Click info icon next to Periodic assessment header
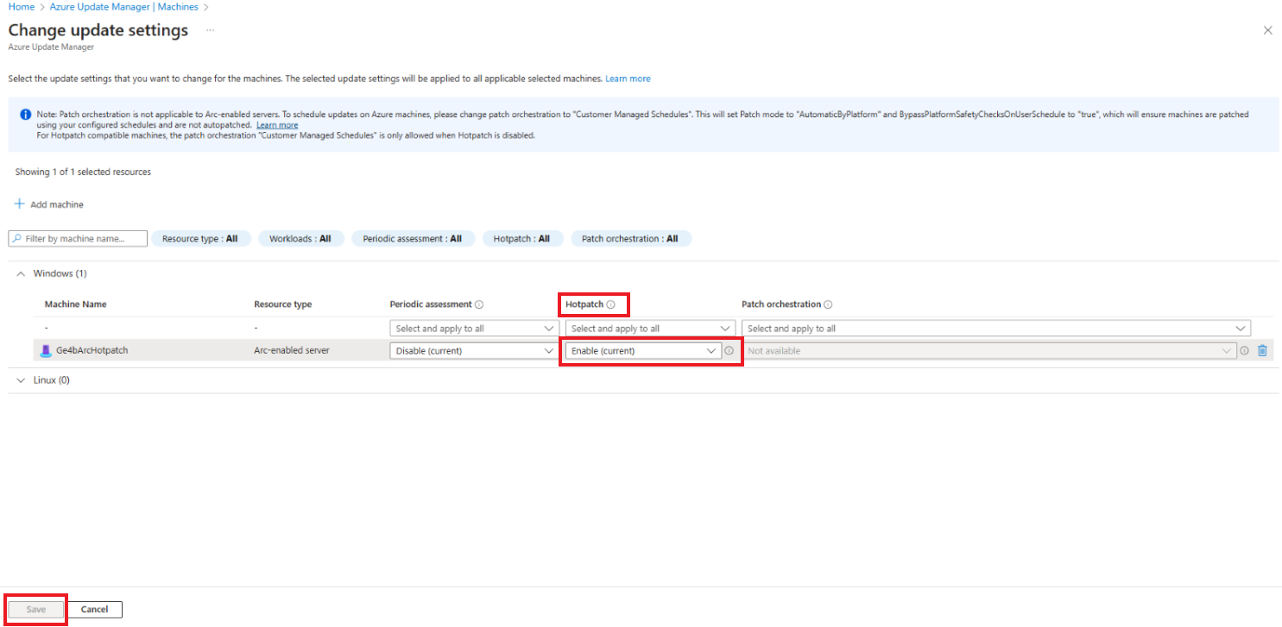 click(479, 304)
